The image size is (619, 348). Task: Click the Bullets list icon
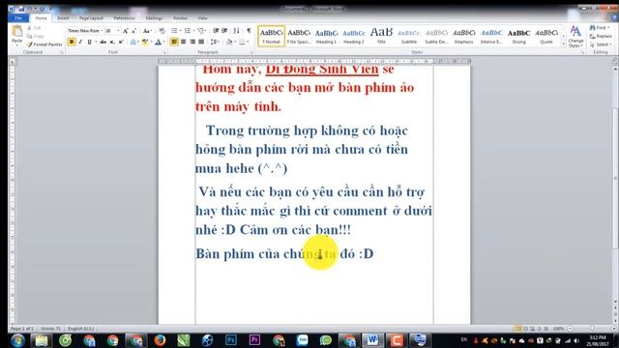174,31
